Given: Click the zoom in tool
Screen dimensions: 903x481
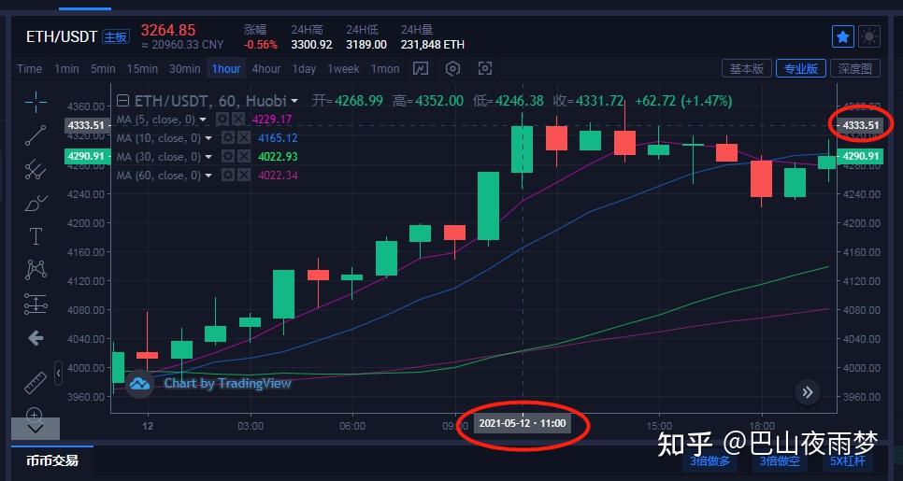Looking at the screenshot, I should pos(35,414).
